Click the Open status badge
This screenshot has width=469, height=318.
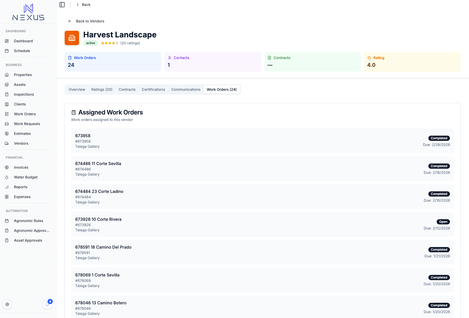pyautogui.click(x=443, y=222)
